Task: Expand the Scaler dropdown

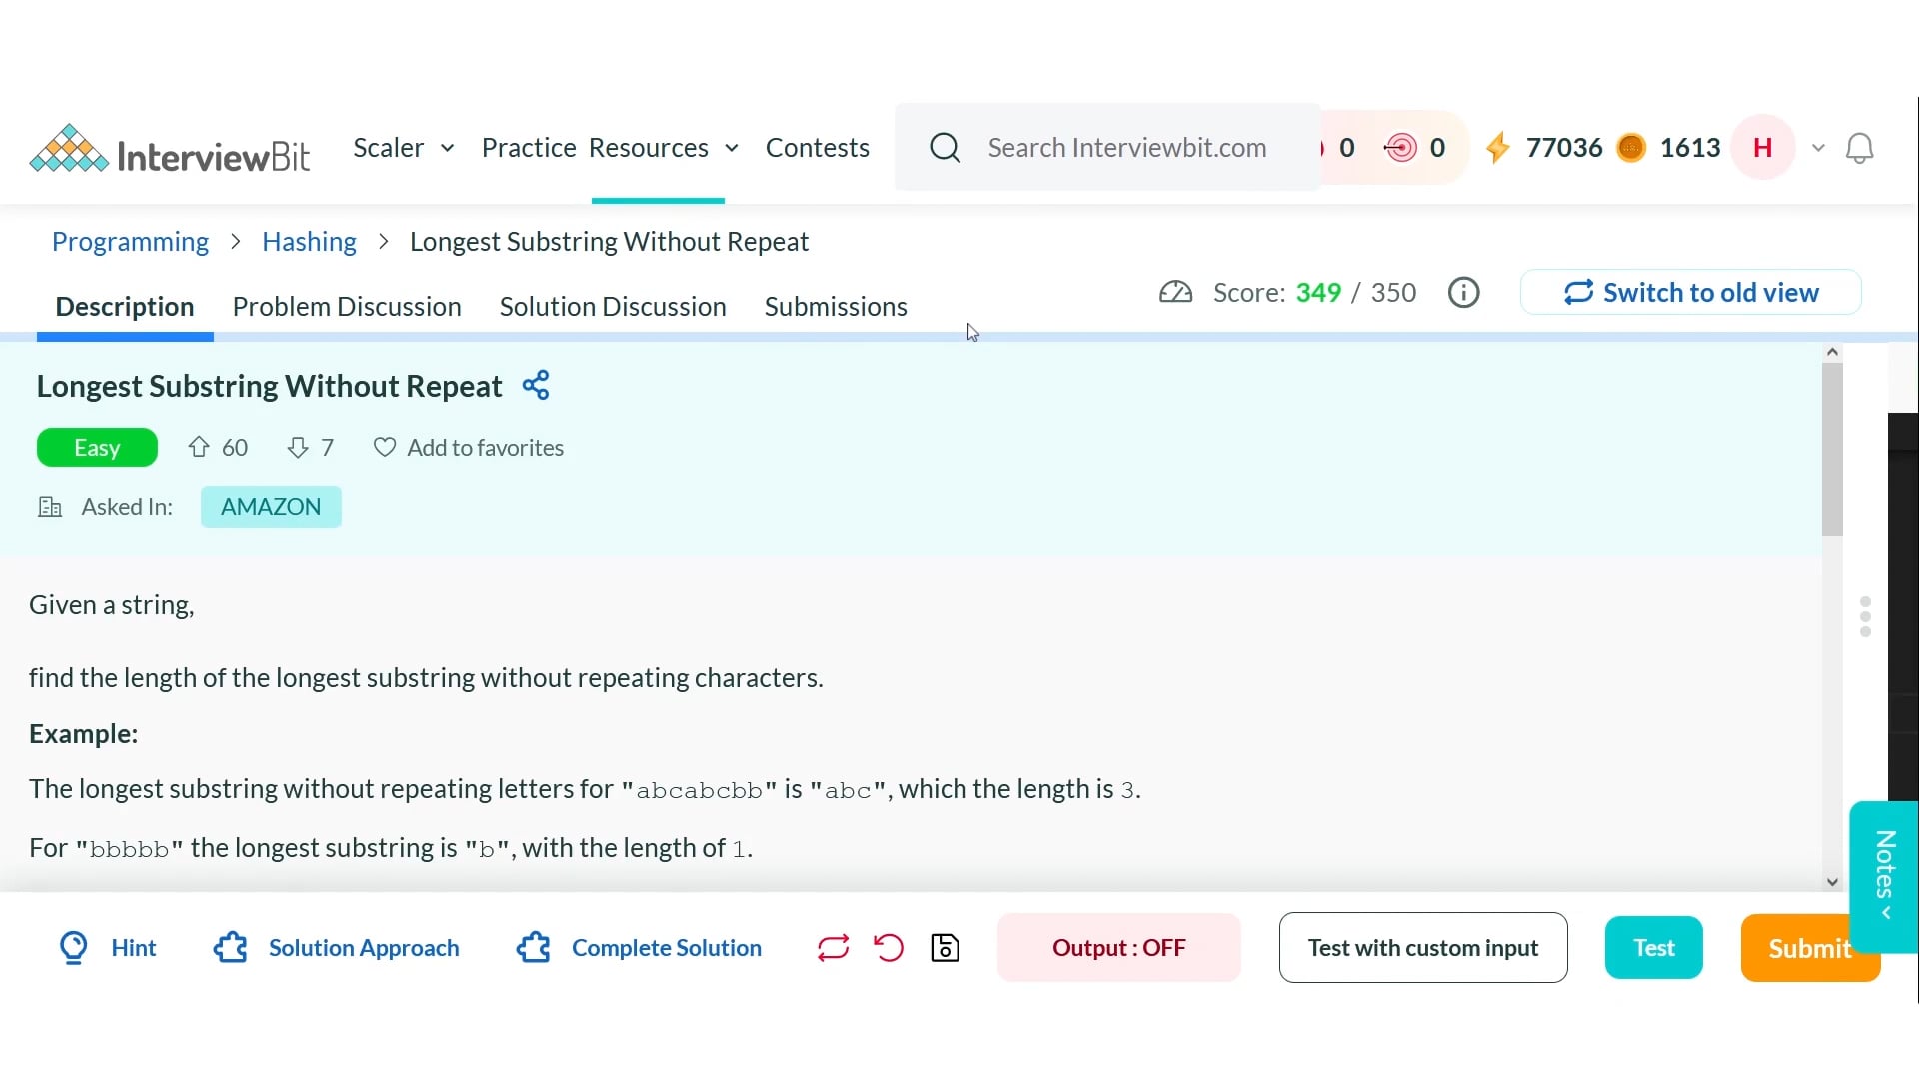Action: point(403,147)
